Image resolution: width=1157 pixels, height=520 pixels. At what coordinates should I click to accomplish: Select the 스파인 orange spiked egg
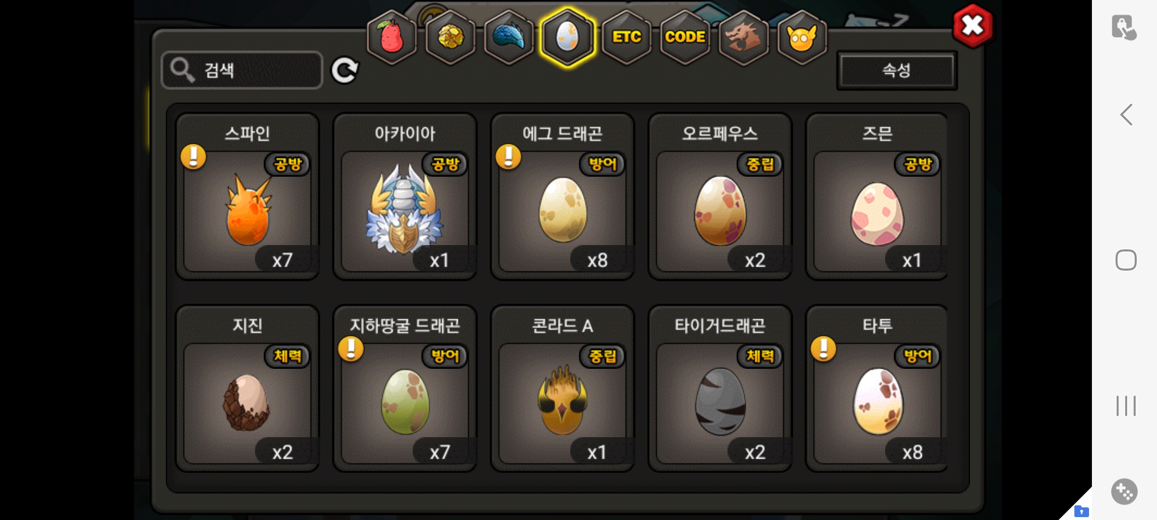pyautogui.click(x=248, y=196)
